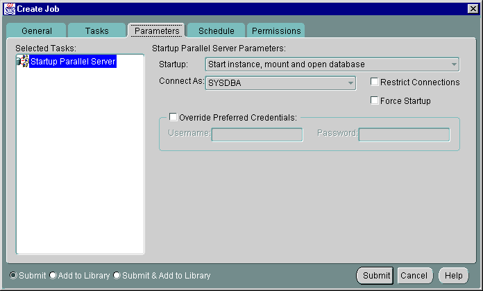Viewport: 483px width, 291px height.
Task: Select Startup Parallel Server in Selected Tasks
Action: (x=73, y=62)
